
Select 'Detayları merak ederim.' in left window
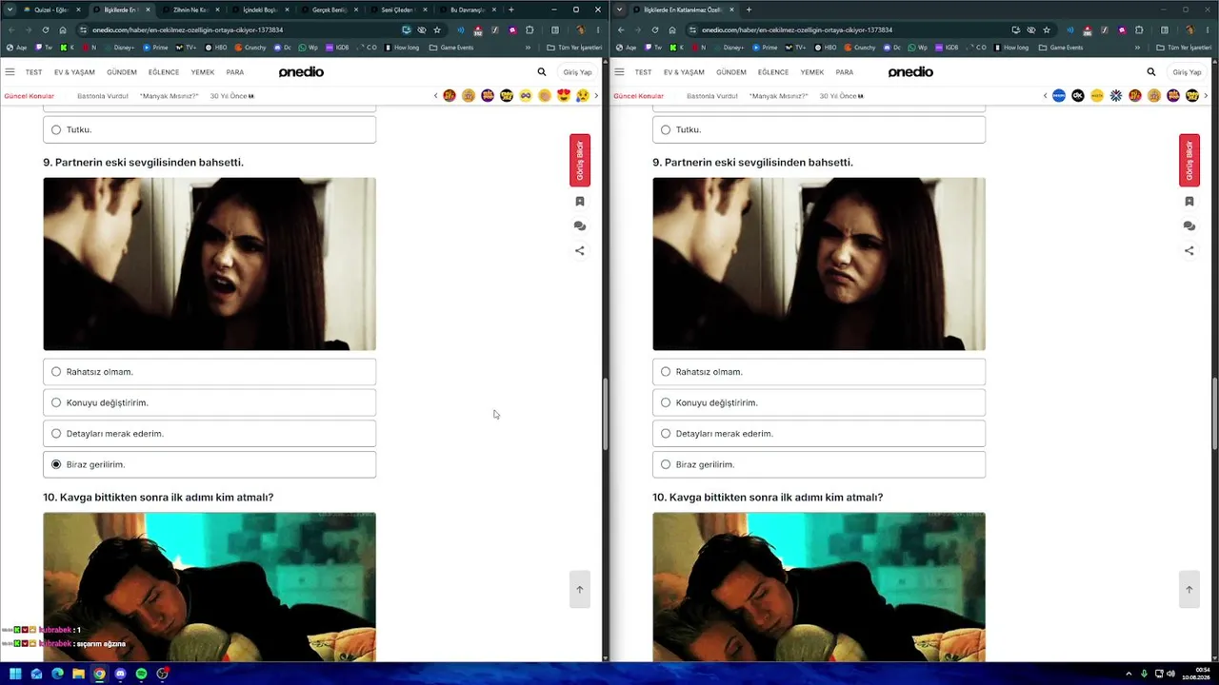coord(210,434)
